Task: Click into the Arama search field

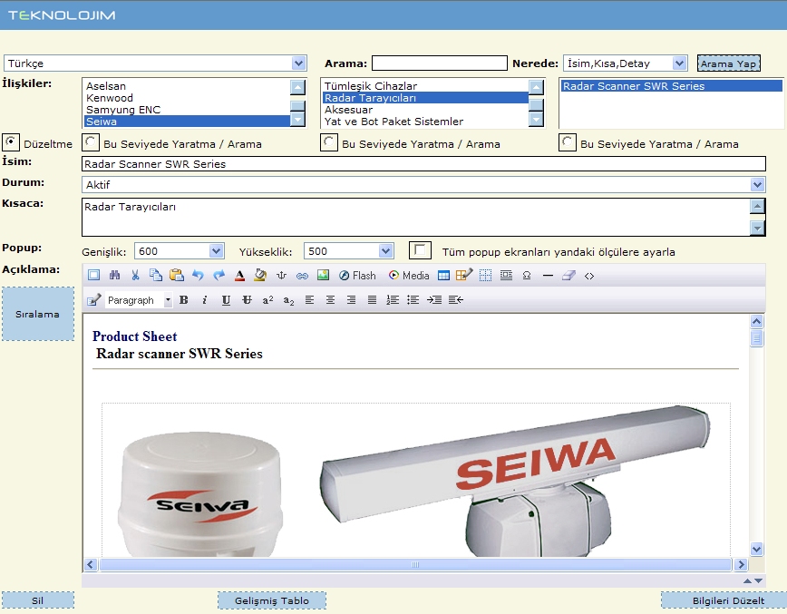Action: point(440,63)
